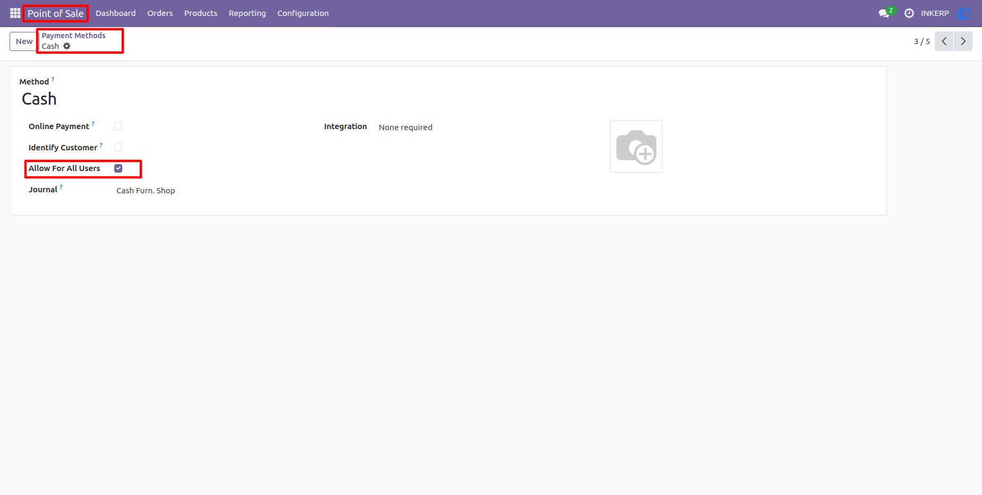Upload image via camera placeholder
The height and width of the screenshot is (495, 982).
coord(636,146)
